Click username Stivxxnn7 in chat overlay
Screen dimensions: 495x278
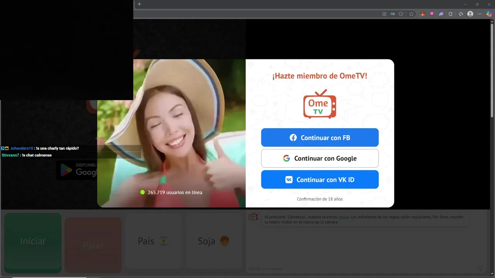[10, 155]
